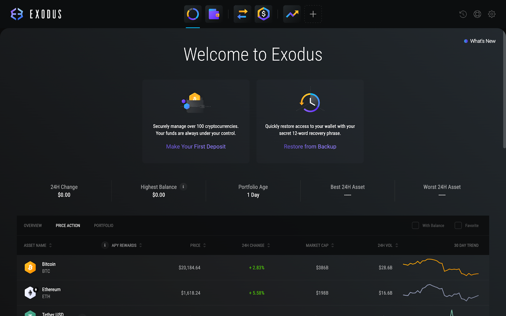Sort by 24H Change column
Image resolution: width=506 pixels, height=316 pixels.
click(x=256, y=245)
